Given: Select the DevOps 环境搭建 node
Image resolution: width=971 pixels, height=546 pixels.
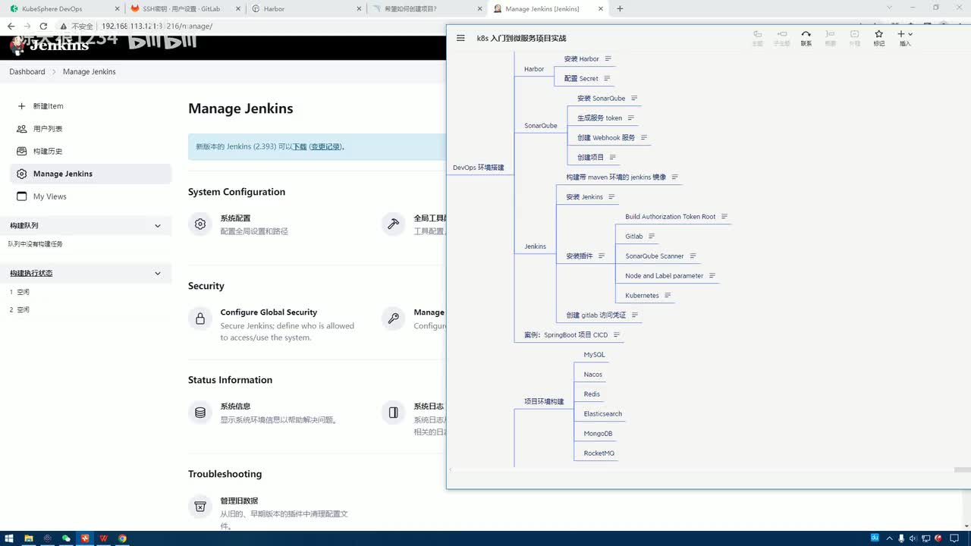Looking at the screenshot, I should tap(478, 167).
